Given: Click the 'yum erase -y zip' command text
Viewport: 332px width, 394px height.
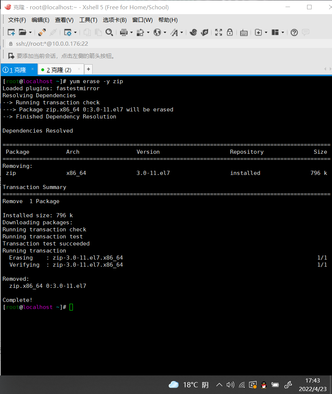Looking at the screenshot, I should pos(96,81).
